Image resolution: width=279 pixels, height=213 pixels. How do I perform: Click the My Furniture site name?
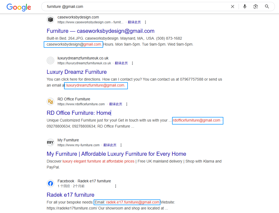[68, 140]
